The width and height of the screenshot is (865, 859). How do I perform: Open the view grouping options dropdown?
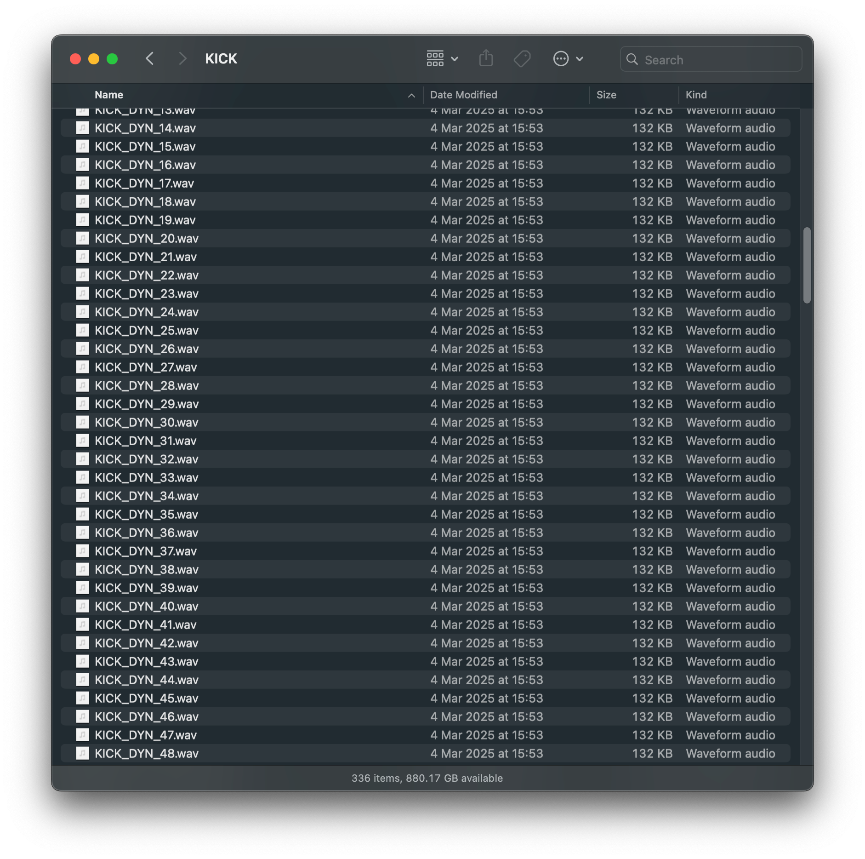coord(442,59)
